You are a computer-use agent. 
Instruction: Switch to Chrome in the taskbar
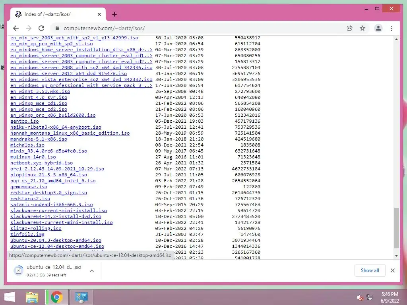coord(57,297)
